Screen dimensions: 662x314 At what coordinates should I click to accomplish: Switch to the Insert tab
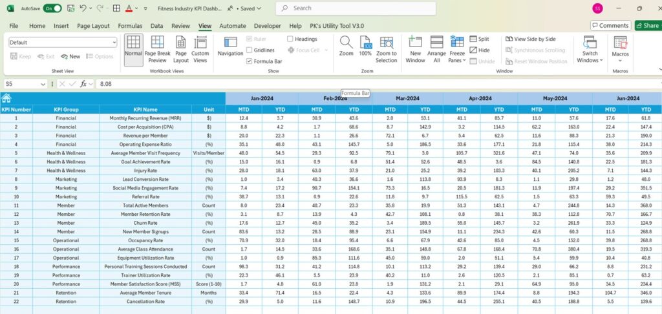point(61,26)
